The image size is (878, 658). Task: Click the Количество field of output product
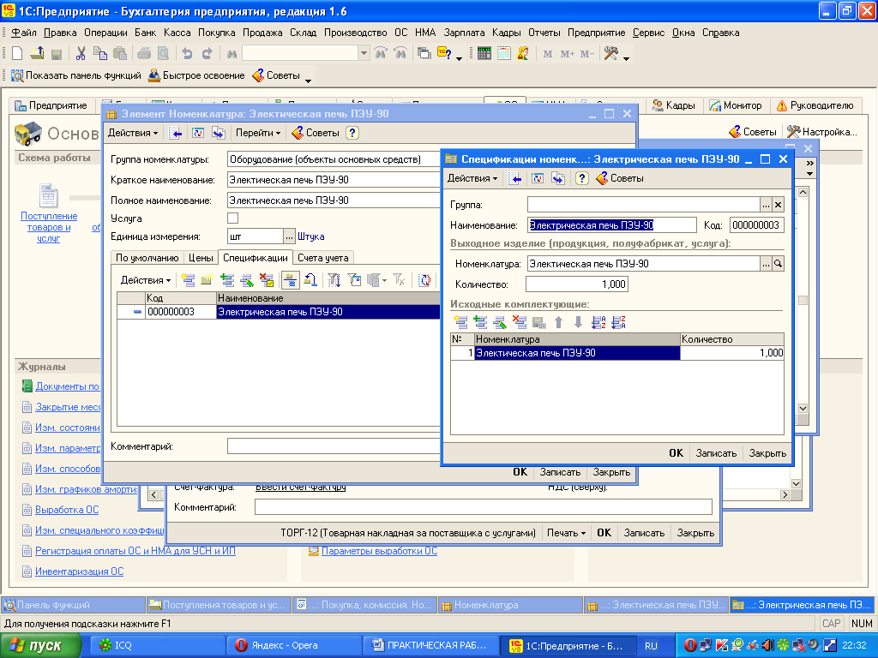pyautogui.click(x=577, y=284)
